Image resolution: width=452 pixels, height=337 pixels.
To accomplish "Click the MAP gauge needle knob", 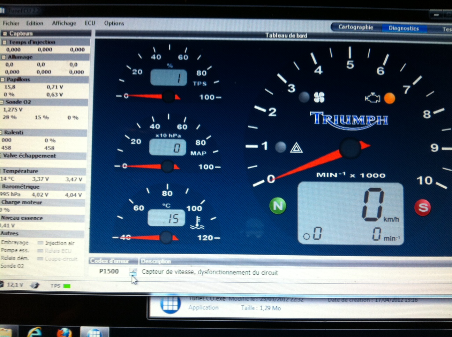I will pos(168,166).
